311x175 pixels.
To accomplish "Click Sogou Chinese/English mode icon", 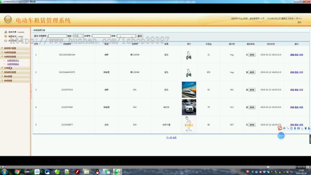I will [284, 128].
